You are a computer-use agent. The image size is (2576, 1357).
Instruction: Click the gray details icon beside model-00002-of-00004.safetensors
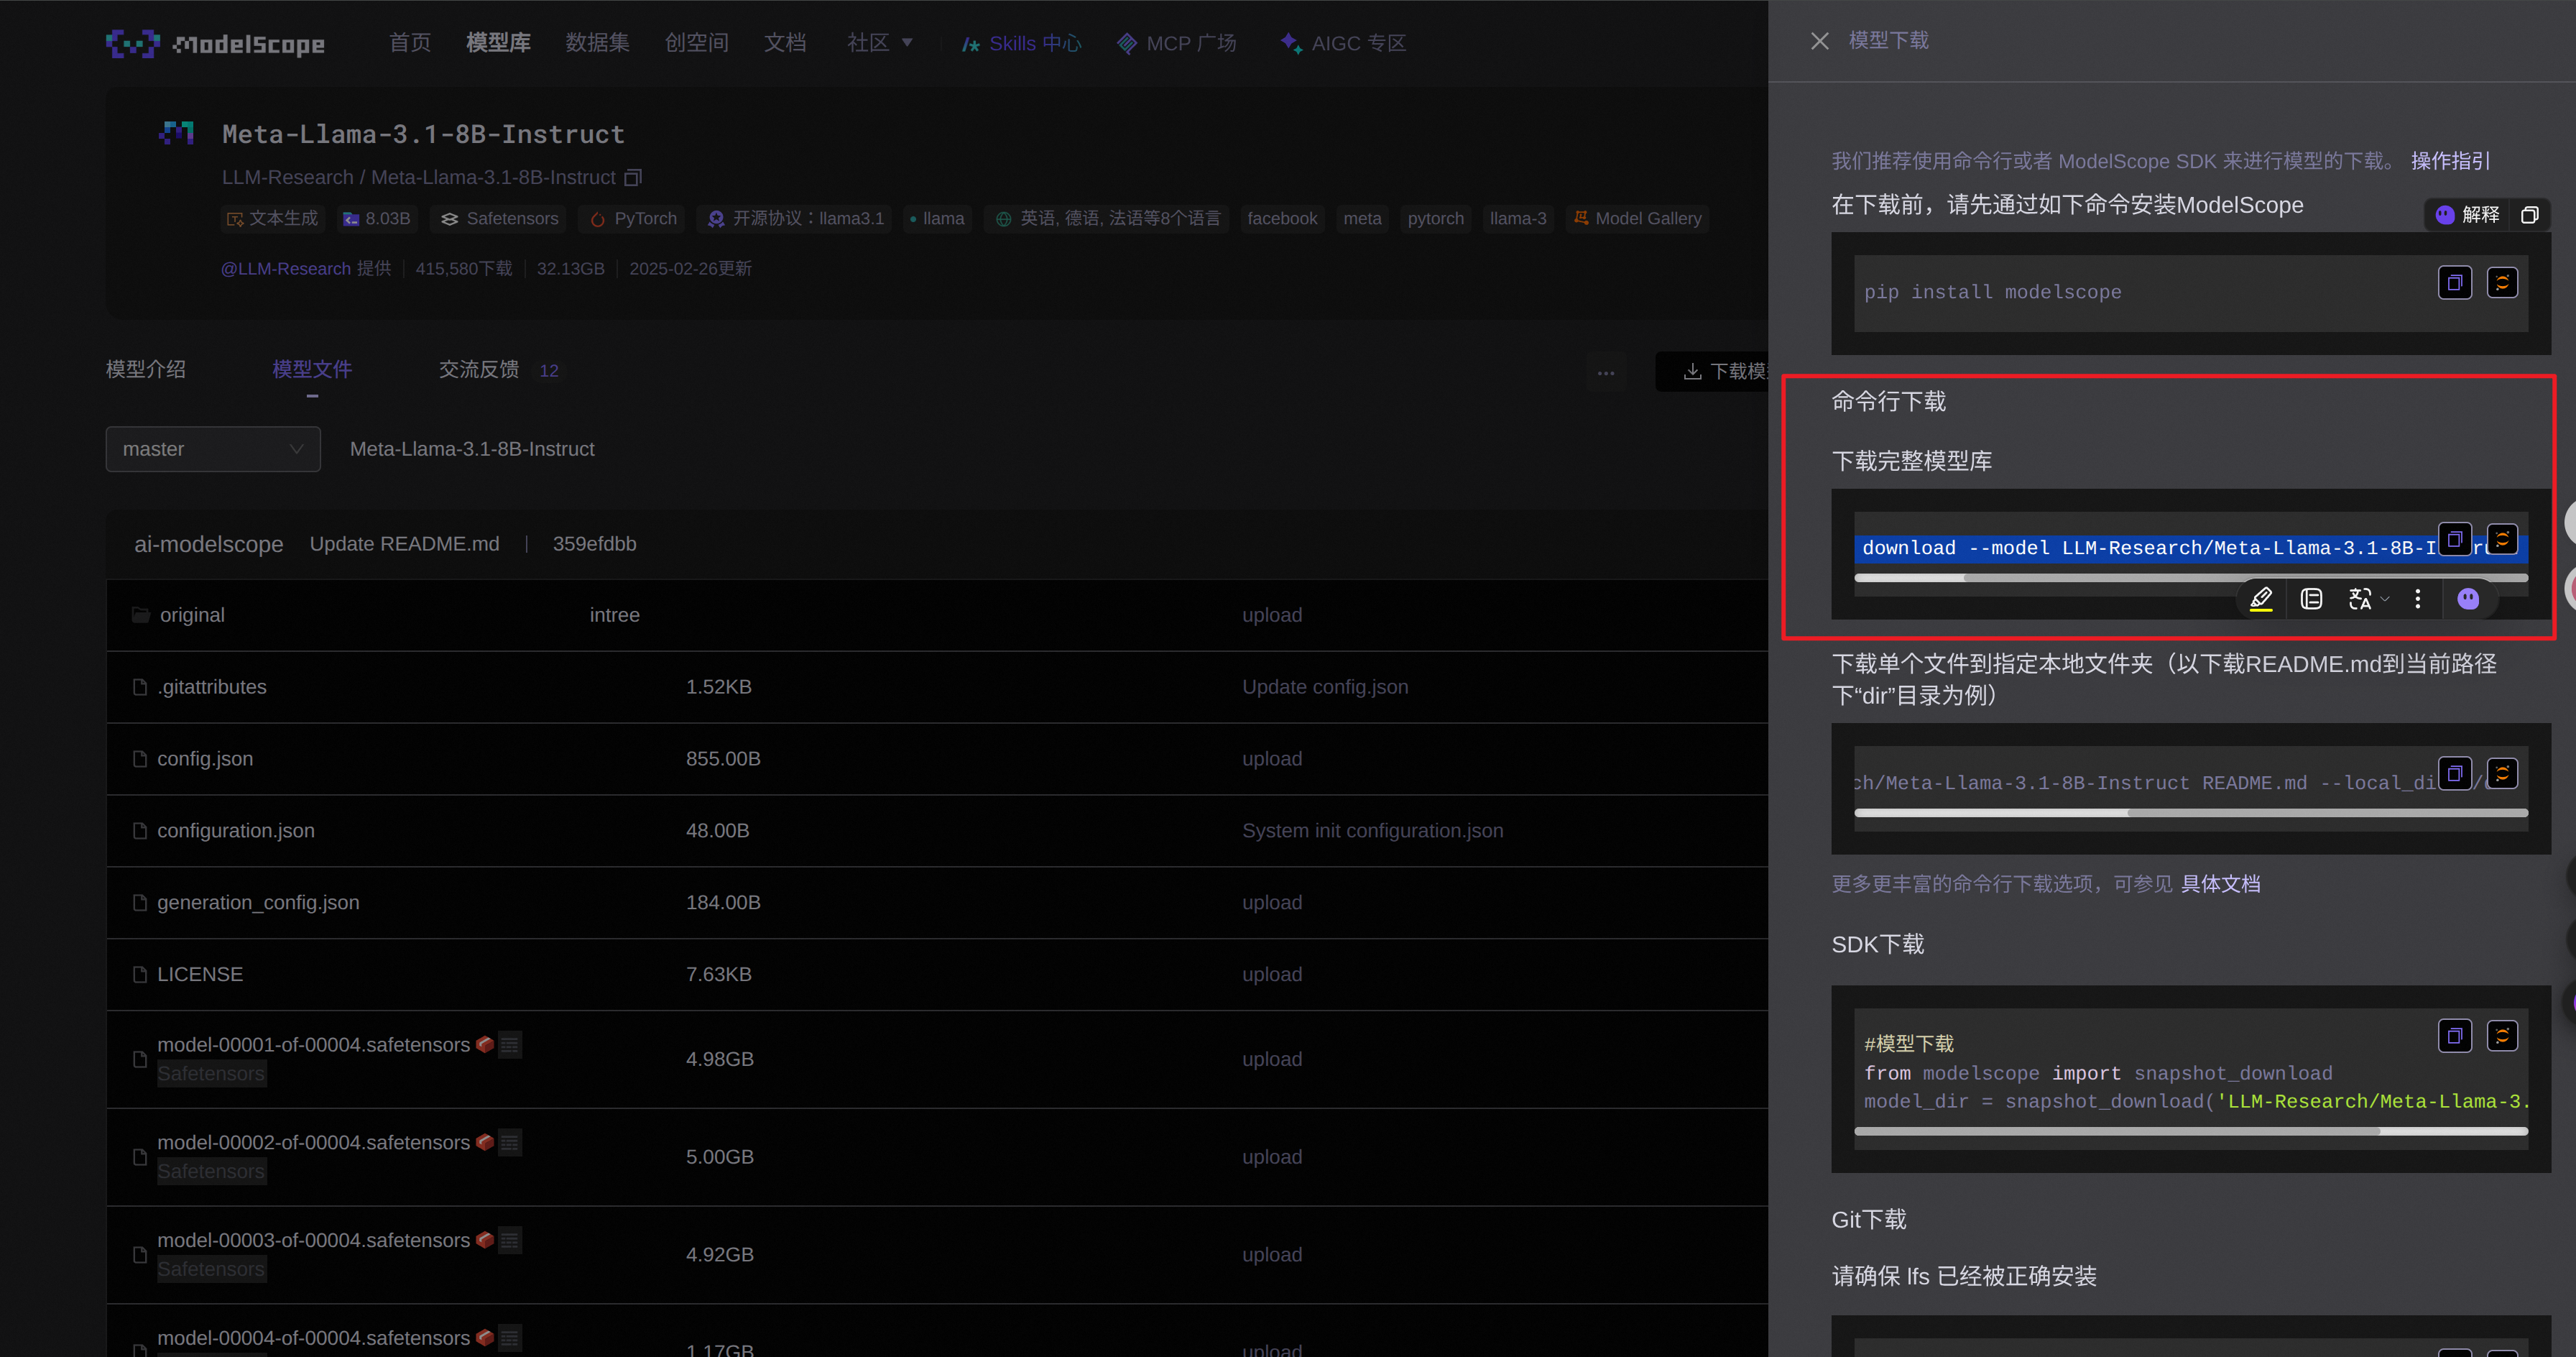[510, 1143]
